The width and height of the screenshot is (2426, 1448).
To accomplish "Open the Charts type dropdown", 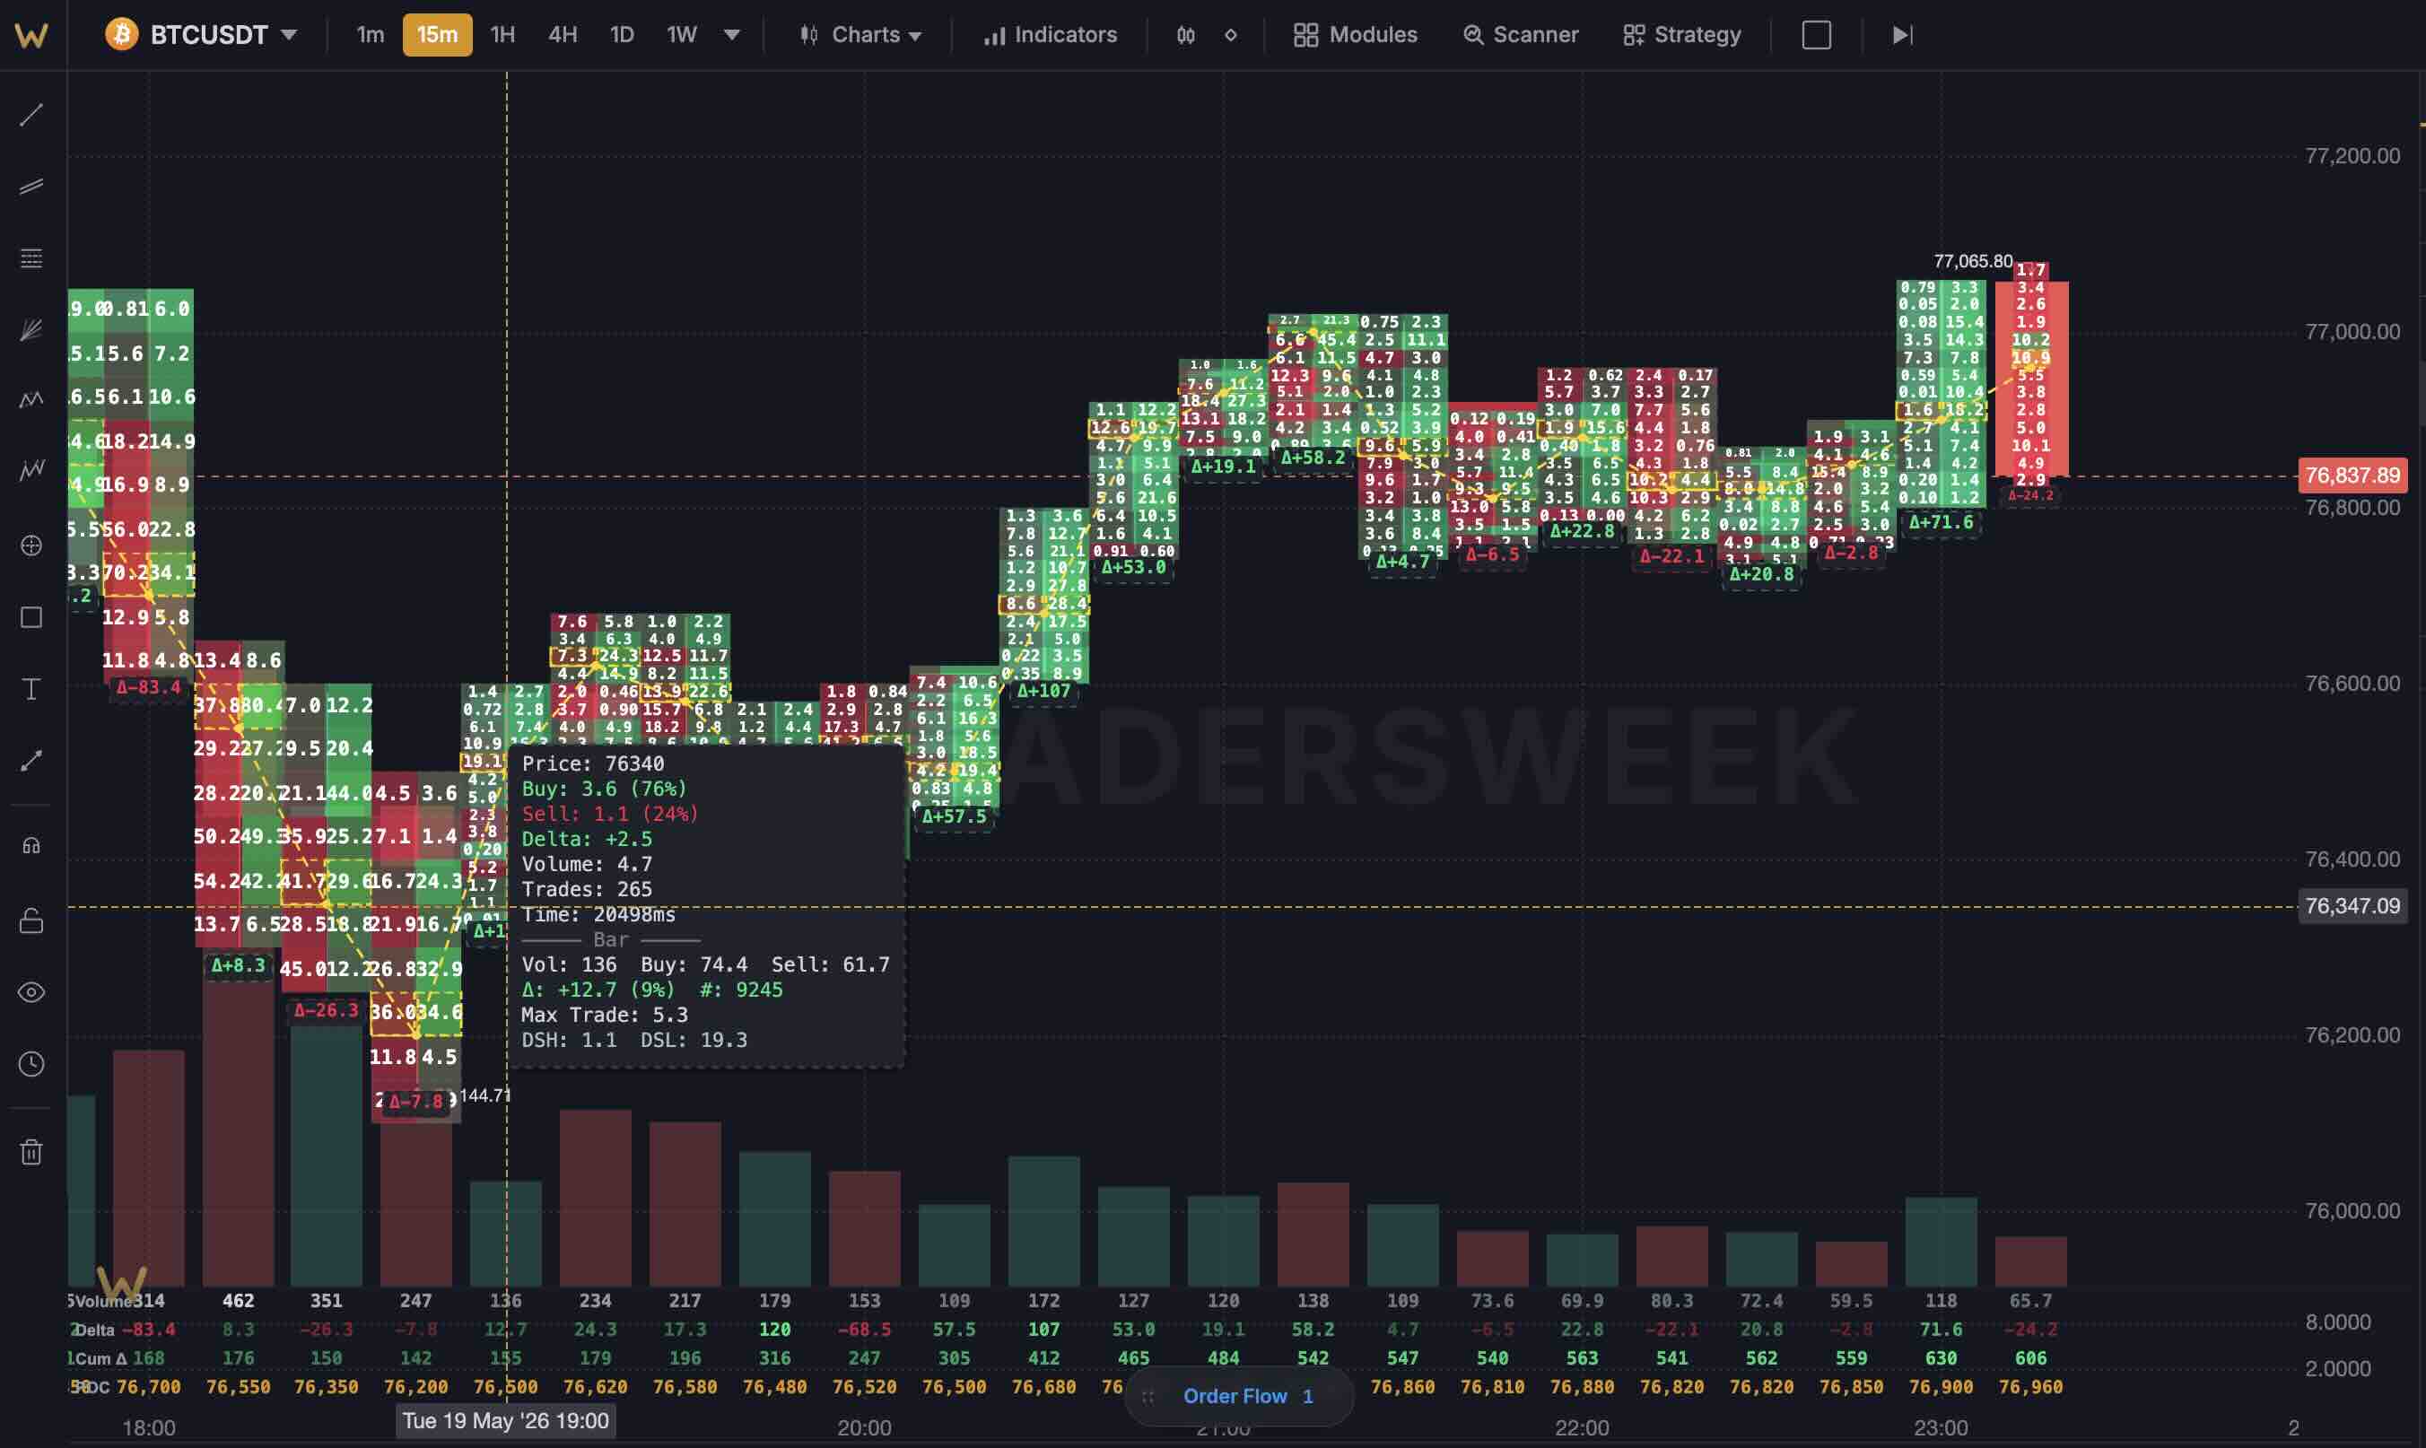I will click(x=860, y=35).
